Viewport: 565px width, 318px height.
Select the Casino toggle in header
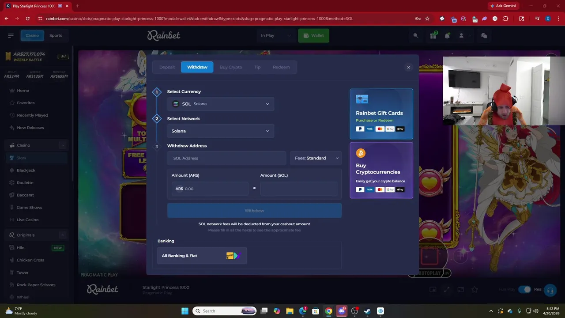(x=32, y=35)
